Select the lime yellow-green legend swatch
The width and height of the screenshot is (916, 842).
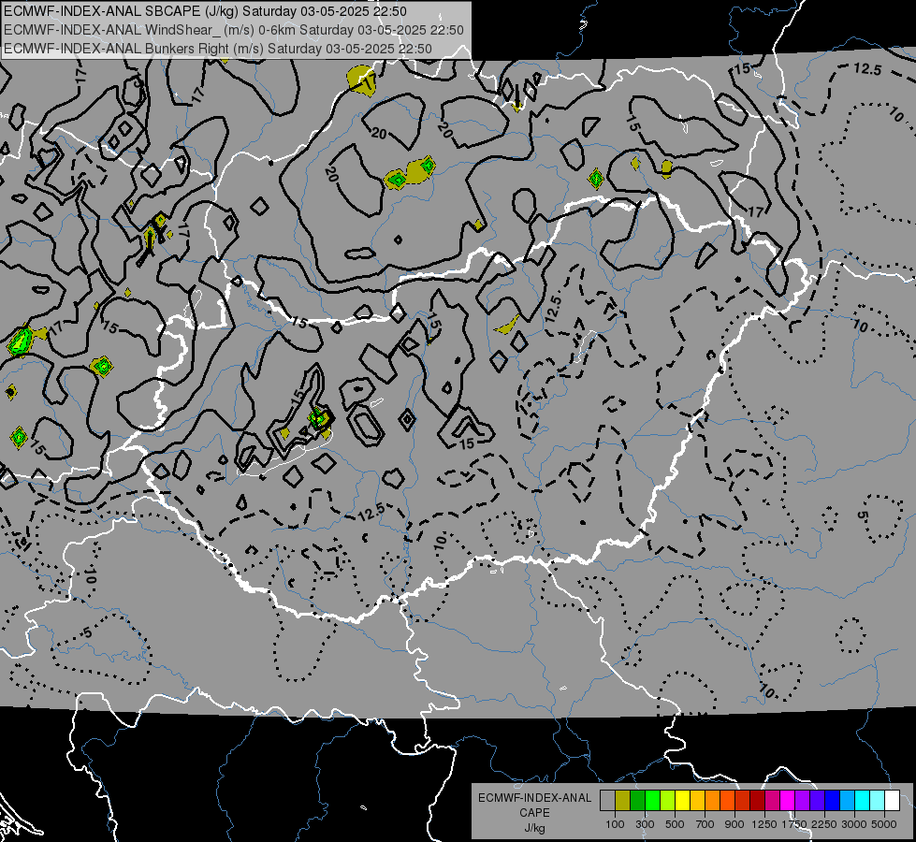667,800
